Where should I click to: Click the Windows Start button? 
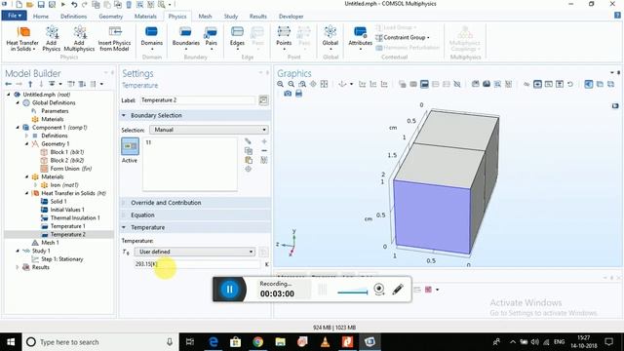coord(11,342)
